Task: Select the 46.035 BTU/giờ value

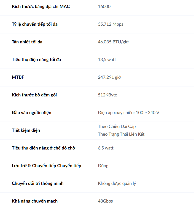Action: point(113,42)
